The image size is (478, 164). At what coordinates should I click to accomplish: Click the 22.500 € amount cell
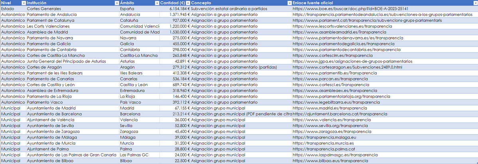click(x=175, y=161)
